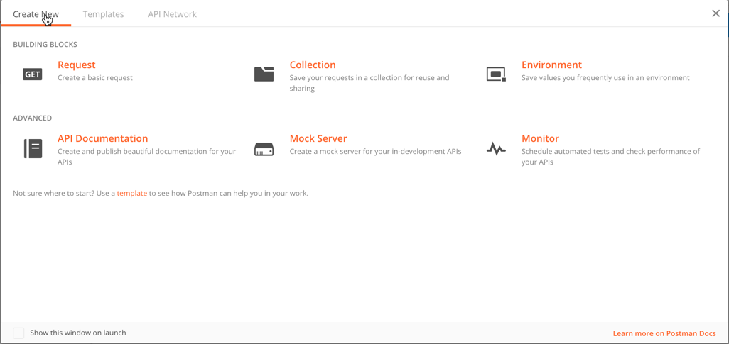Click the Mock Server hardware icon

point(264,150)
